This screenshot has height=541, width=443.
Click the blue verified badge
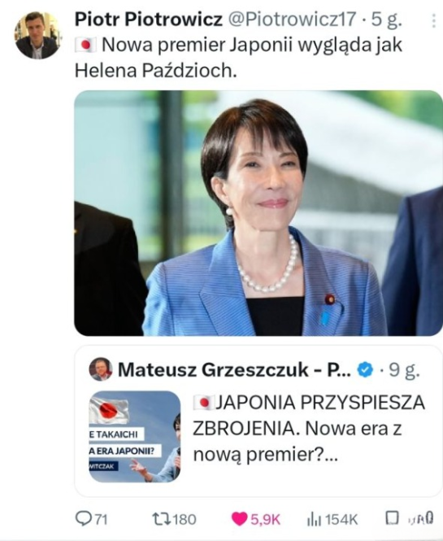point(366,370)
